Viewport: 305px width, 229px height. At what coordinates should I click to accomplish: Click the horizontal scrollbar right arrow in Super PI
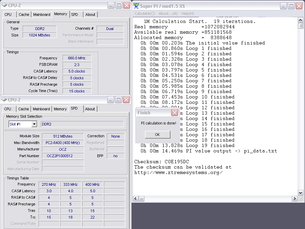point(295,198)
